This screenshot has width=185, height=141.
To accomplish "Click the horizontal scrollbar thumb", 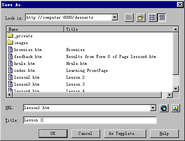I will [x=87, y=95].
